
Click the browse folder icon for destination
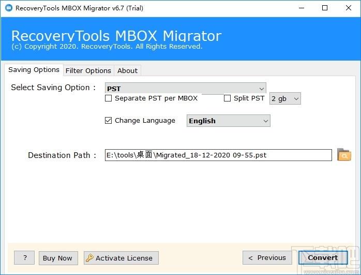[x=344, y=155]
